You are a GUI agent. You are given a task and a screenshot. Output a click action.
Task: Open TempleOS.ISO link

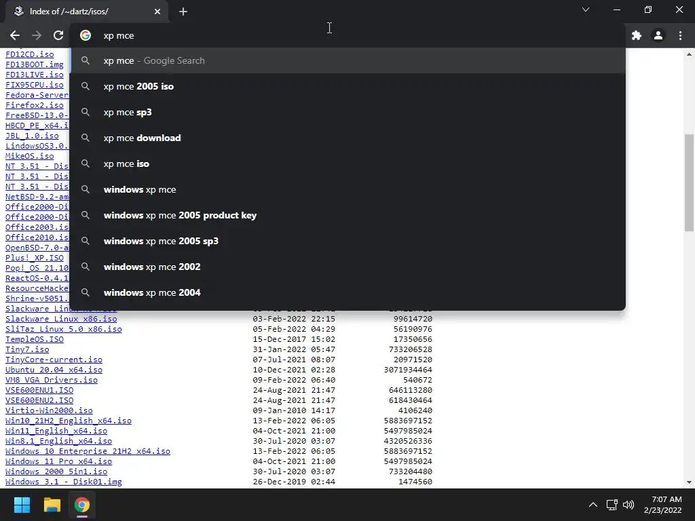coord(35,339)
